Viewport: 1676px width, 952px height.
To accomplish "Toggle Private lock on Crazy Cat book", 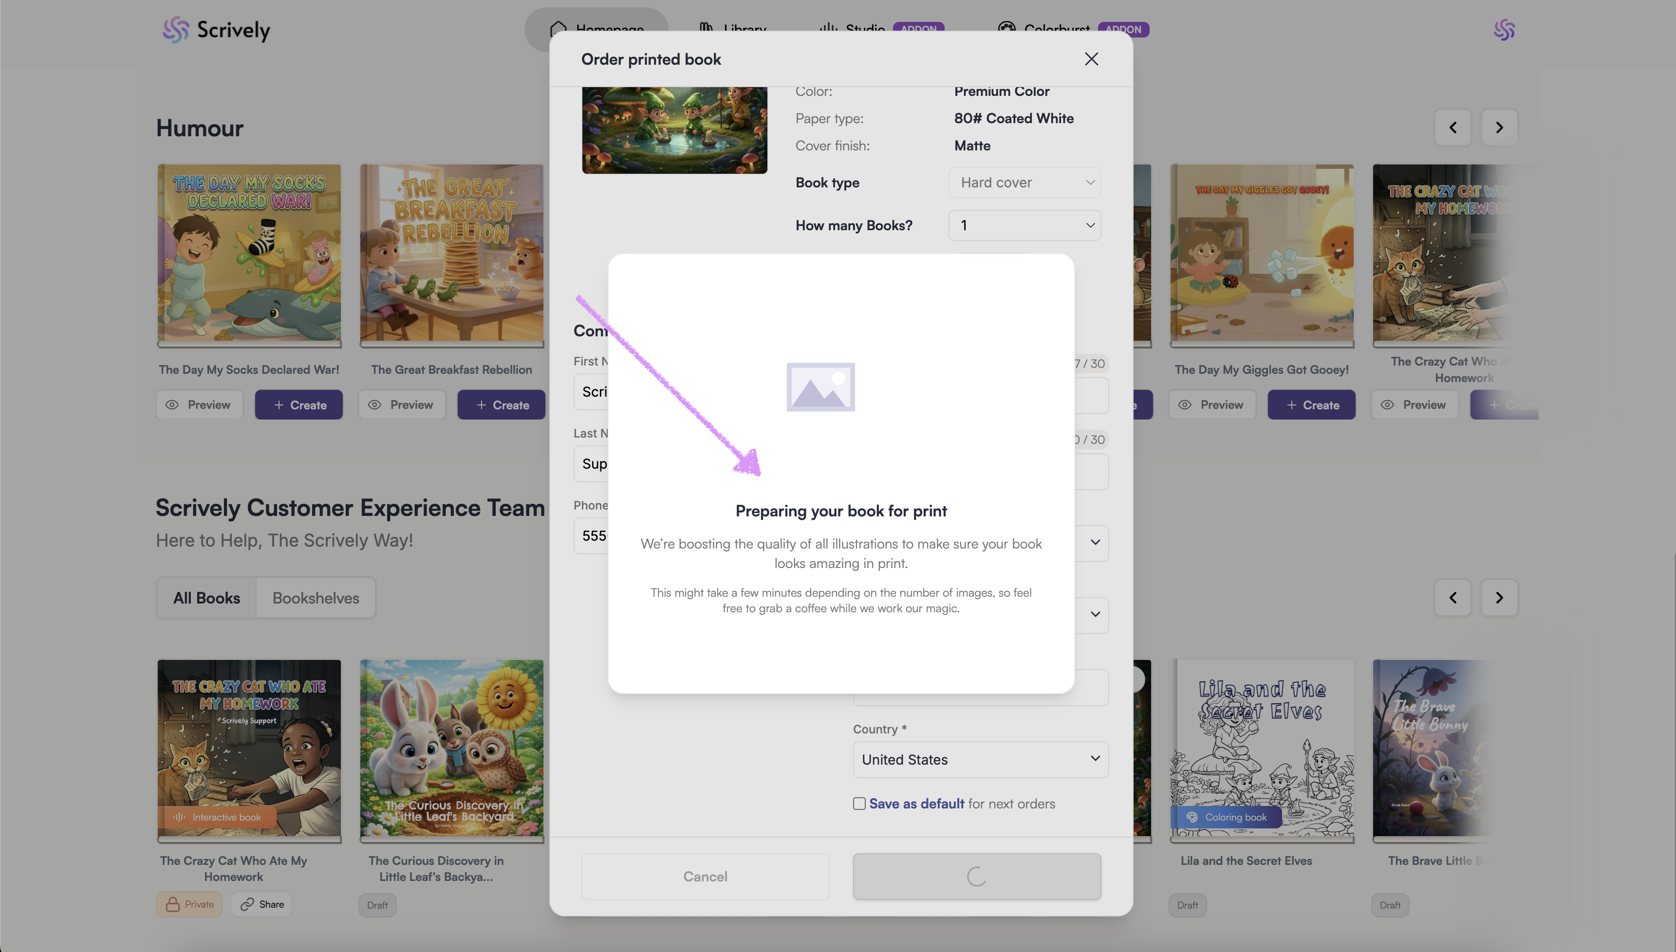I will coord(189,904).
